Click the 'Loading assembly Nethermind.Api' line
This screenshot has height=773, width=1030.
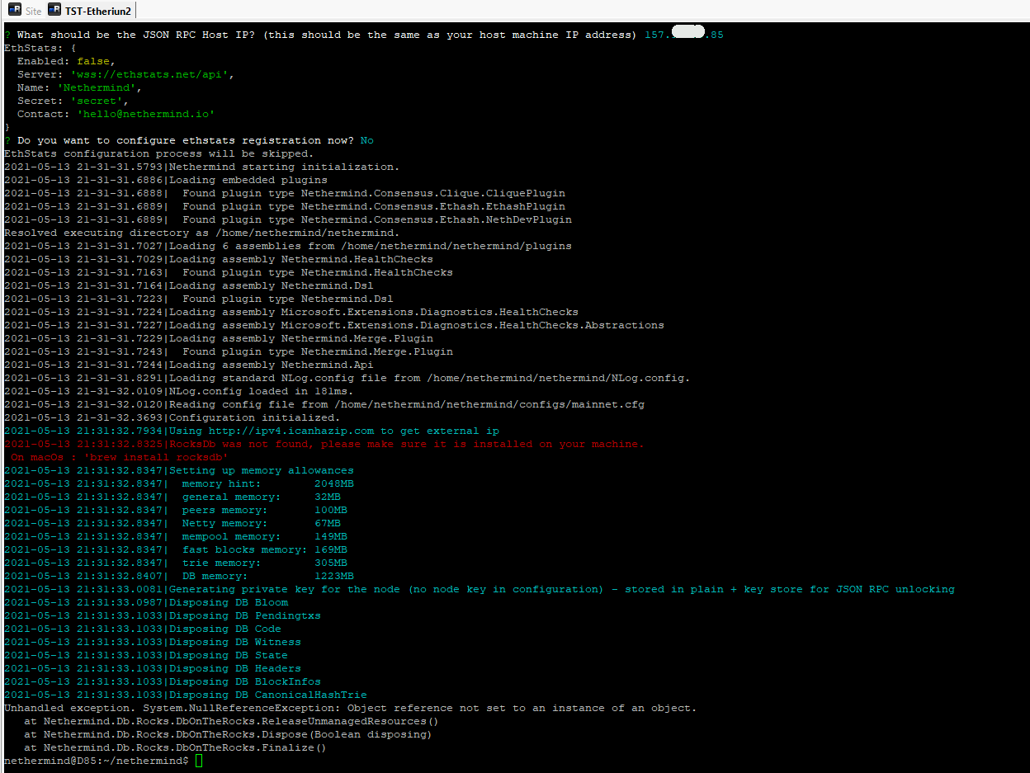pos(189,365)
